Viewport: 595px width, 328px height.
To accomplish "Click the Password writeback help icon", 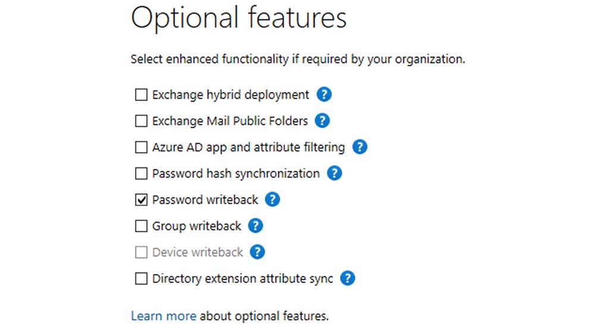I will coord(272,200).
